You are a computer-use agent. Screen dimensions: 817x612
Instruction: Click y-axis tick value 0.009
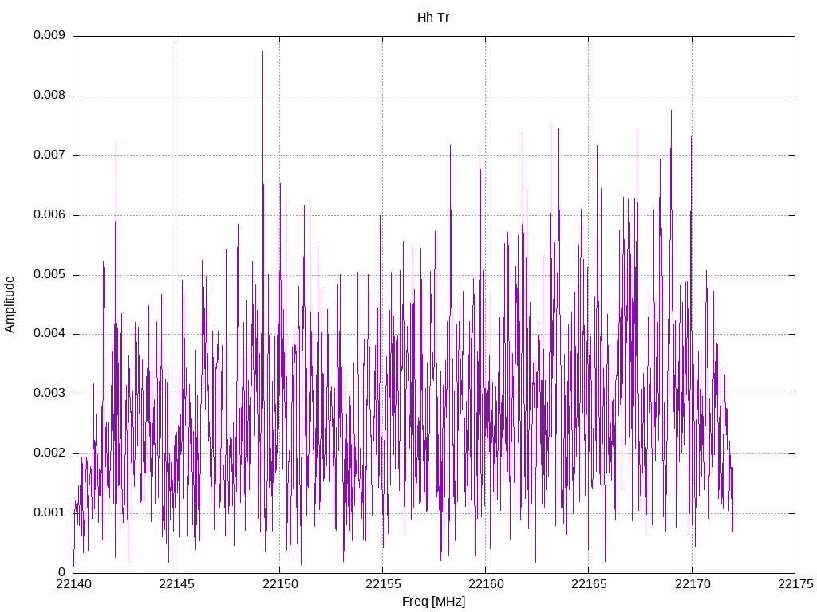(x=49, y=35)
